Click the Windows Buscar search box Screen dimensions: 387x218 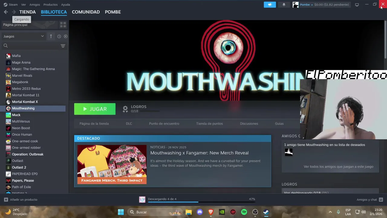tap(155, 212)
